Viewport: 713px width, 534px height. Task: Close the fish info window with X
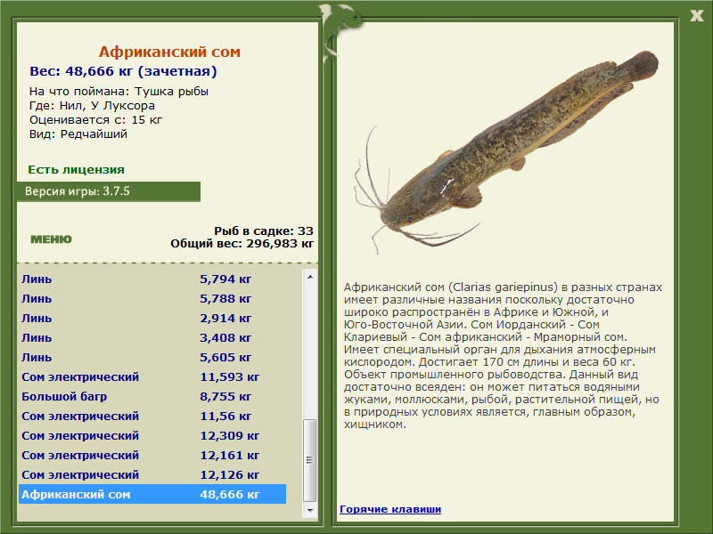tap(696, 16)
